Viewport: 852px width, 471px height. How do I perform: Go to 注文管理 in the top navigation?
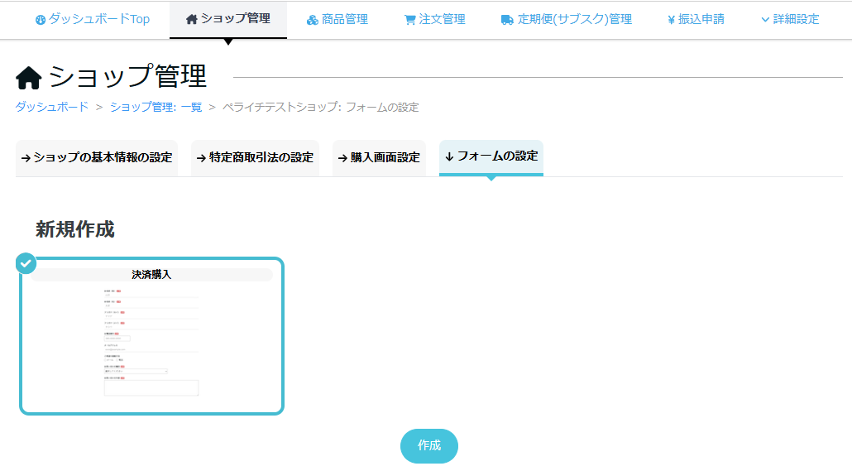coord(435,20)
